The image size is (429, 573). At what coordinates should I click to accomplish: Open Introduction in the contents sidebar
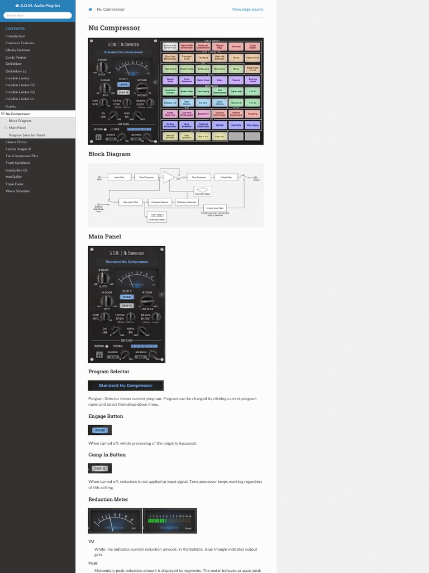[x=15, y=36]
